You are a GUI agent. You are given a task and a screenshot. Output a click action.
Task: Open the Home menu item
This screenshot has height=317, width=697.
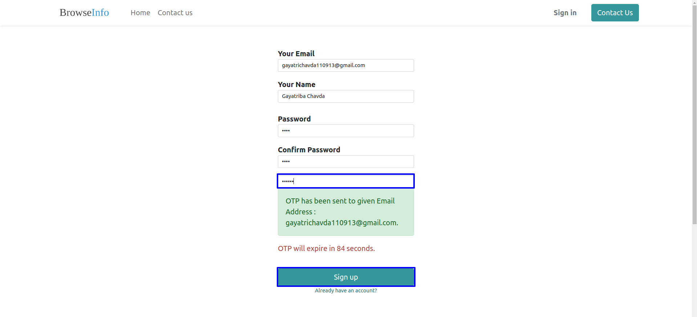tap(140, 13)
